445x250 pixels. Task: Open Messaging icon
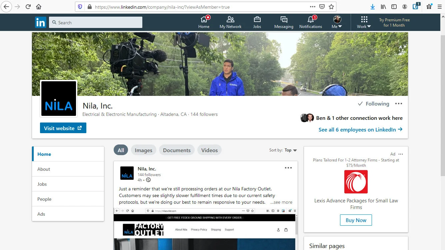click(x=284, y=22)
